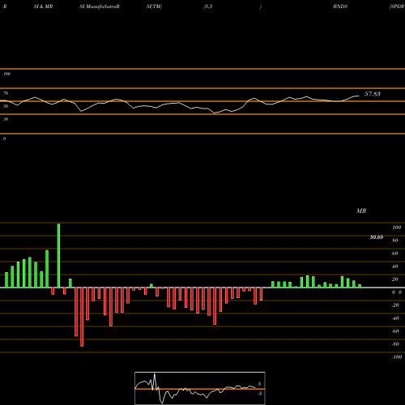Click the -100 label on MR axis
This screenshot has width=405, height=405.
[x=397, y=357]
